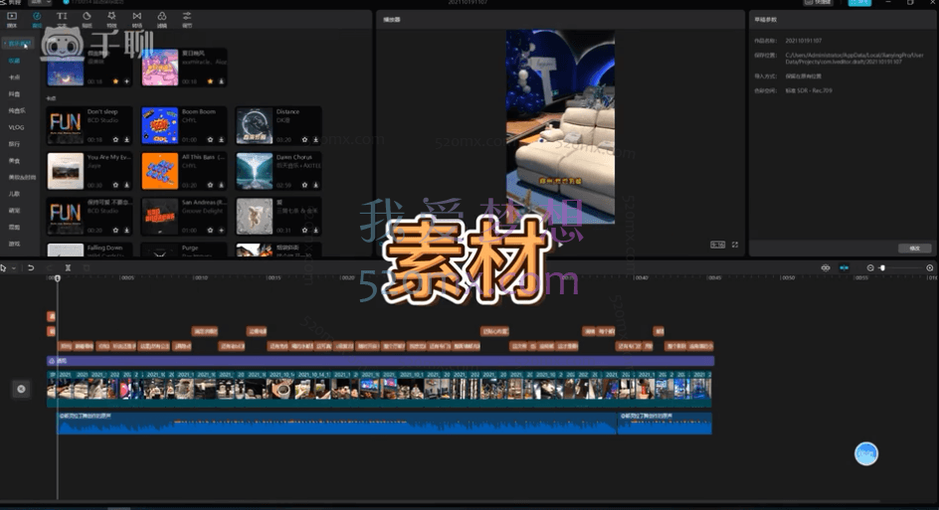
Task: Open the selection tool dropdown arrow
Action: coord(13,267)
